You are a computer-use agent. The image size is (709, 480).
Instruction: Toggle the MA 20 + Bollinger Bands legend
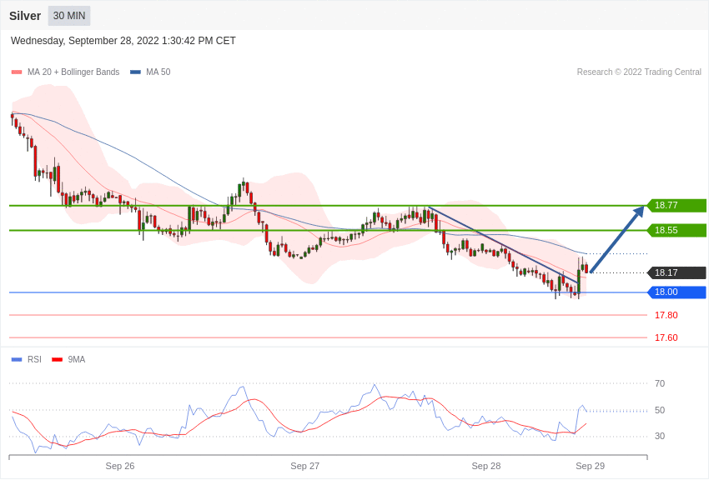pyautogui.click(x=66, y=72)
